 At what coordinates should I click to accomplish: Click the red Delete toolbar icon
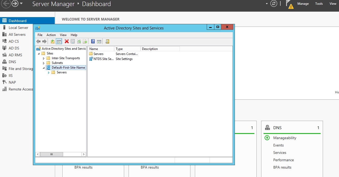coord(67,42)
